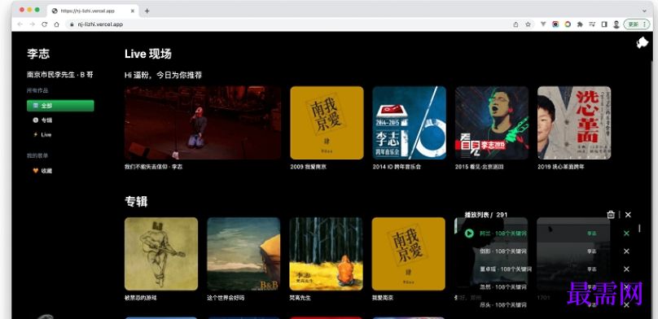Viewport: 658px width, 319px height.
Task: Open the 2009 我爱南京 live cover
Action: [327, 123]
